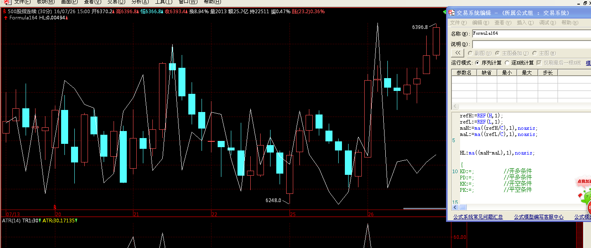Open main window 板块(M) menu
This screenshot has height=248, width=591.
(45, 2)
